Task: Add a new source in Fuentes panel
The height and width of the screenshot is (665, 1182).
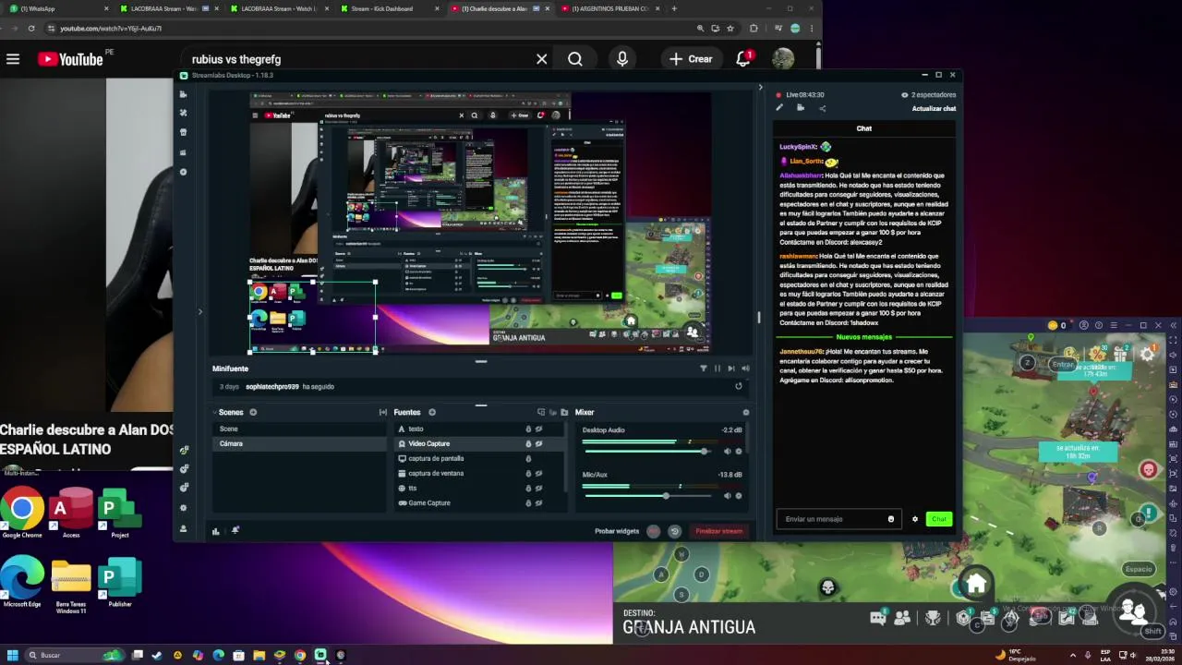Action: (431, 413)
